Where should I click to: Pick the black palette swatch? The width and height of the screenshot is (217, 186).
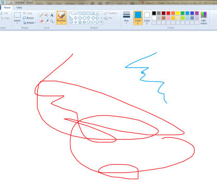(x=154, y=13)
